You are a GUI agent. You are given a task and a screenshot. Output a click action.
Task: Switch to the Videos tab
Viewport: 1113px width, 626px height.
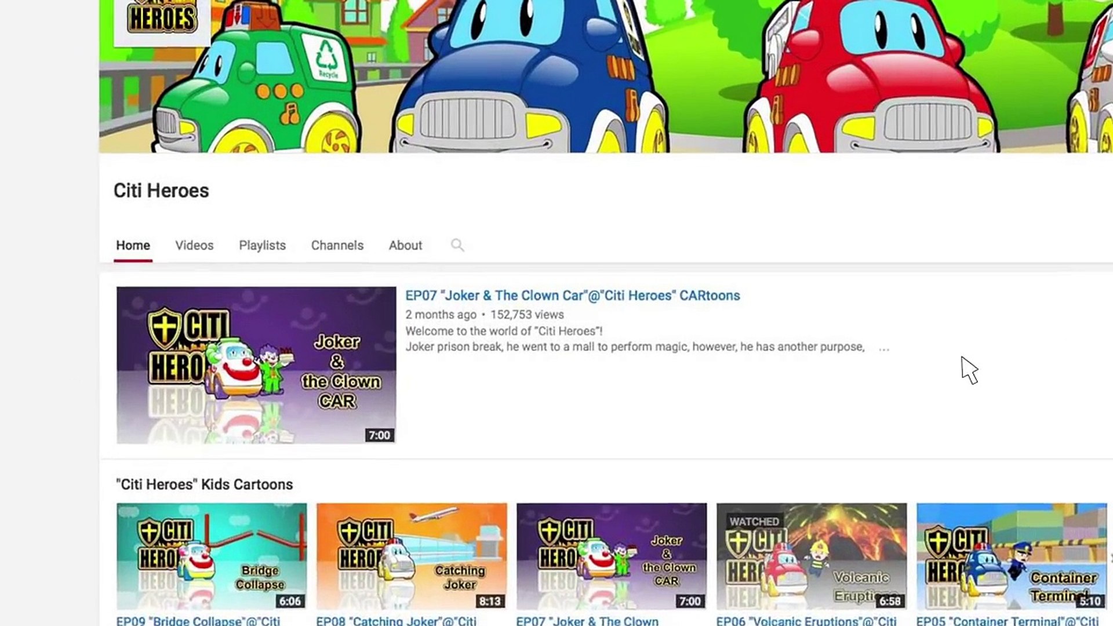click(194, 245)
